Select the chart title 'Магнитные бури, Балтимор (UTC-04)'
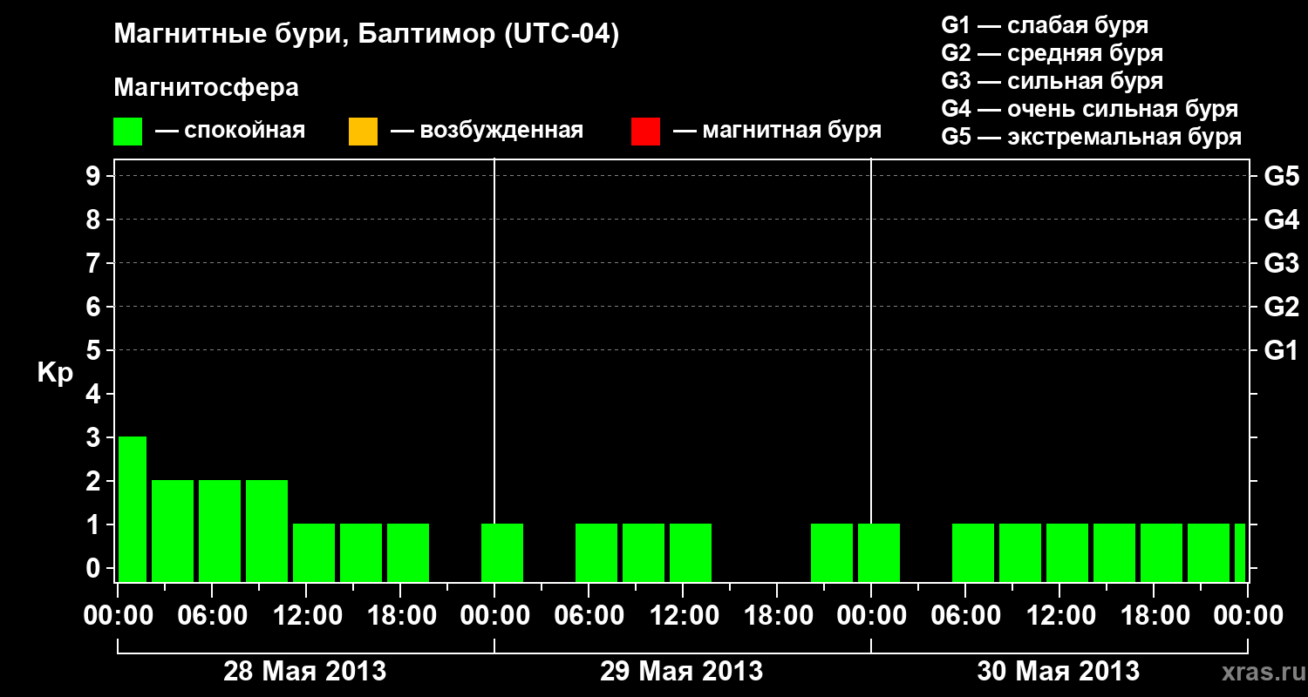Viewport: 1308px width, 697px height. click(366, 35)
